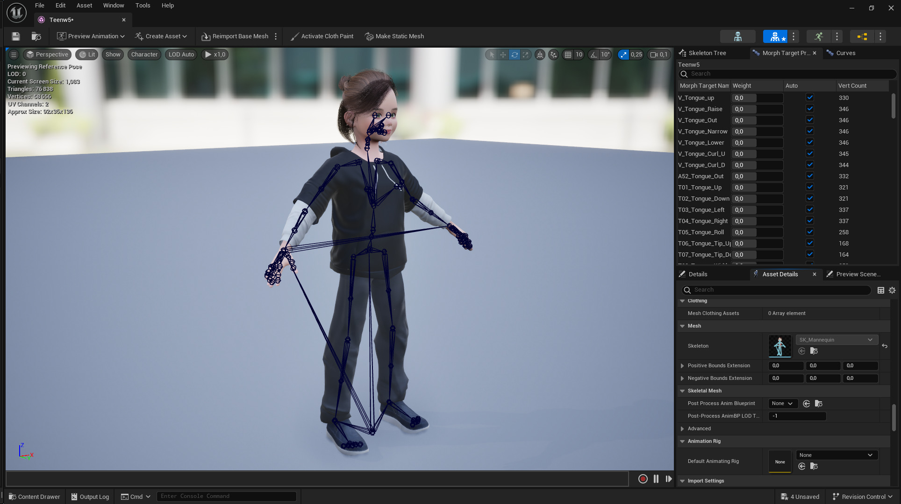Toggle scale snapping icon next to 0,25
901x504 pixels.
pos(623,55)
